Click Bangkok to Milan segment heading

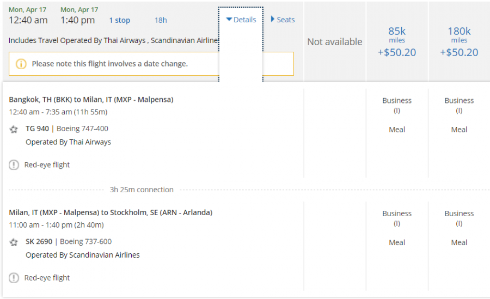click(91, 100)
